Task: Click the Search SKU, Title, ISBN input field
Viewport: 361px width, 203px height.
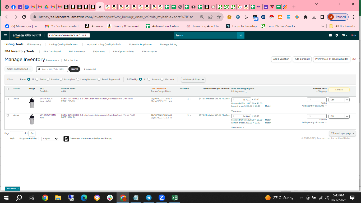Action: pos(52,69)
